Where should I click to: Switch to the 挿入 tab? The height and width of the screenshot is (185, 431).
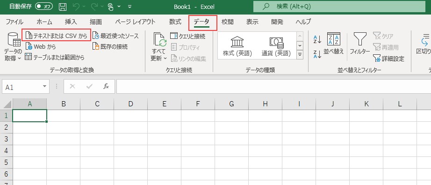[x=71, y=22]
